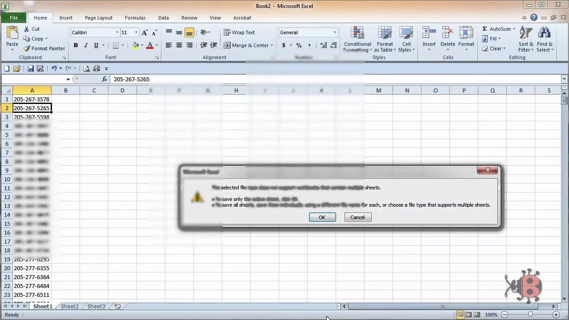Increase the cell indent
The height and width of the screenshot is (320, 569).
214,45
